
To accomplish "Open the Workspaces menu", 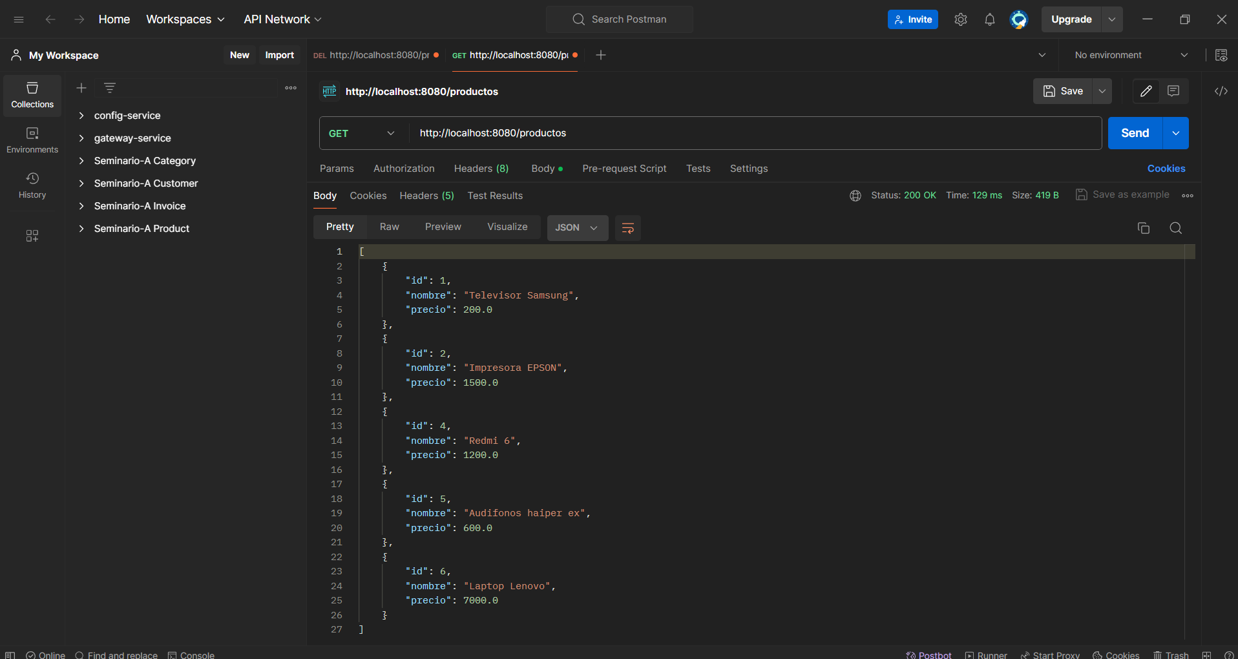I will click(x=185, y=19).
